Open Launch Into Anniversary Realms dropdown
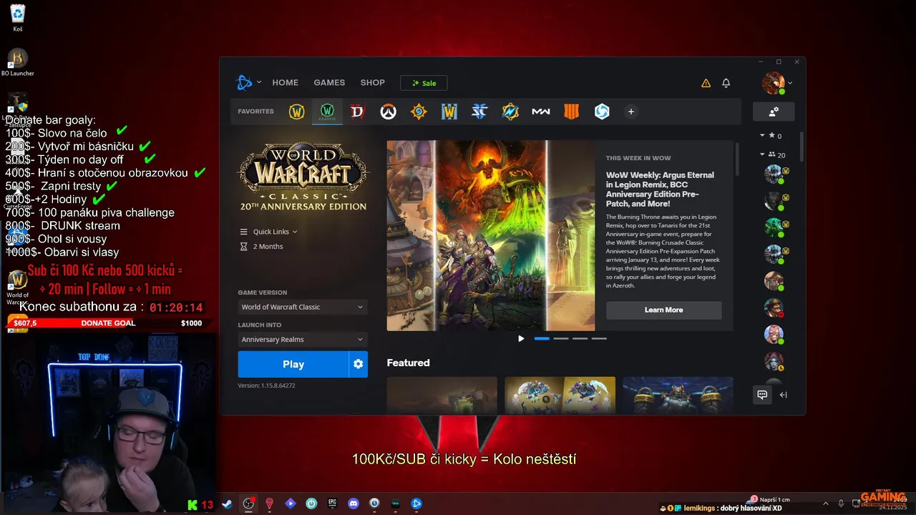This screenshot has height=515, width=916. click(303, 339)
